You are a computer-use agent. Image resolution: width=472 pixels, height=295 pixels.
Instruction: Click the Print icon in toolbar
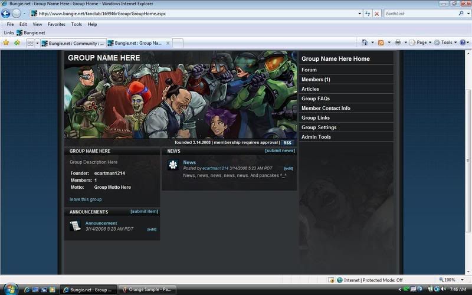(398, 42)
